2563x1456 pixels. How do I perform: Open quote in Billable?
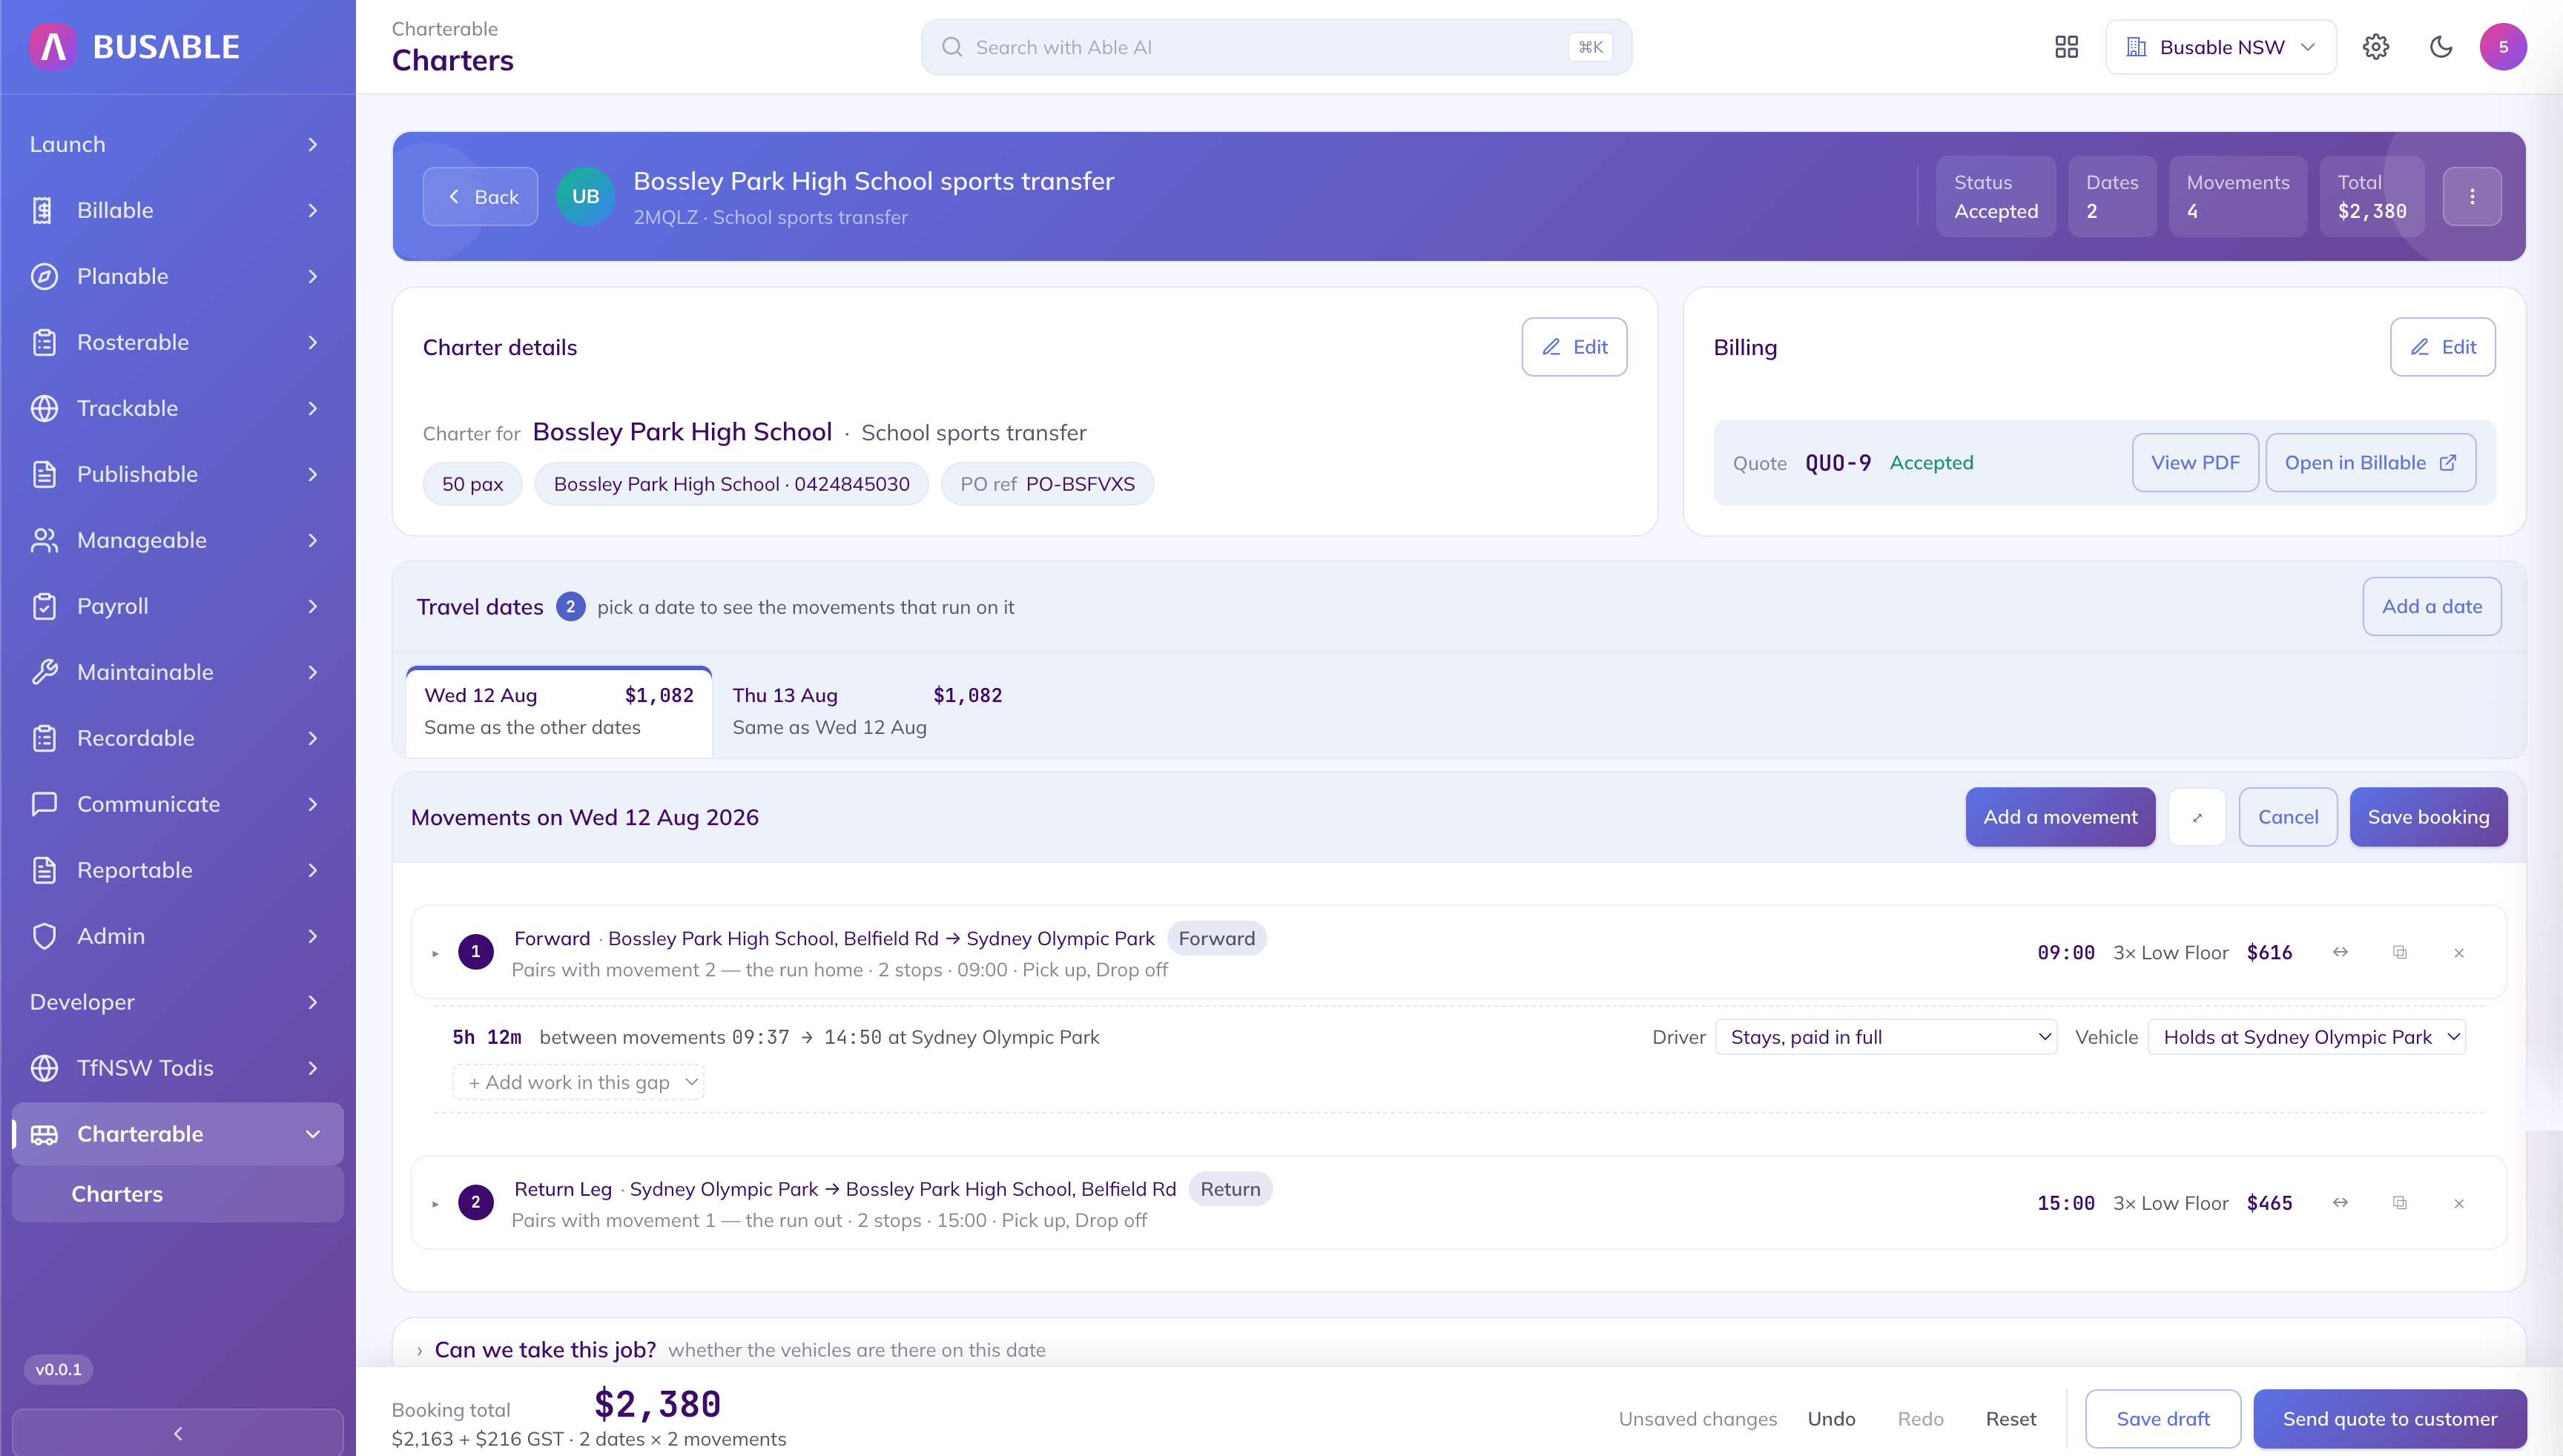[x=2370, y=462]
